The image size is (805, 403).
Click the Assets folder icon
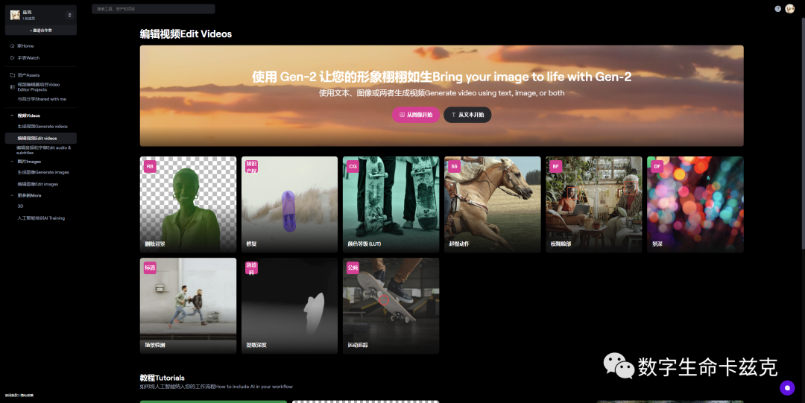tap(12, 75)
